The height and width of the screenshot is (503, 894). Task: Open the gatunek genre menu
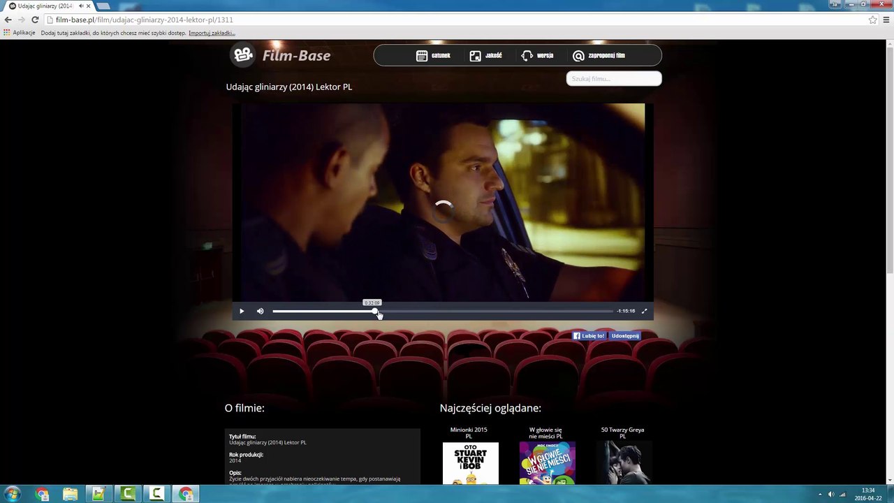coord(433,56)
